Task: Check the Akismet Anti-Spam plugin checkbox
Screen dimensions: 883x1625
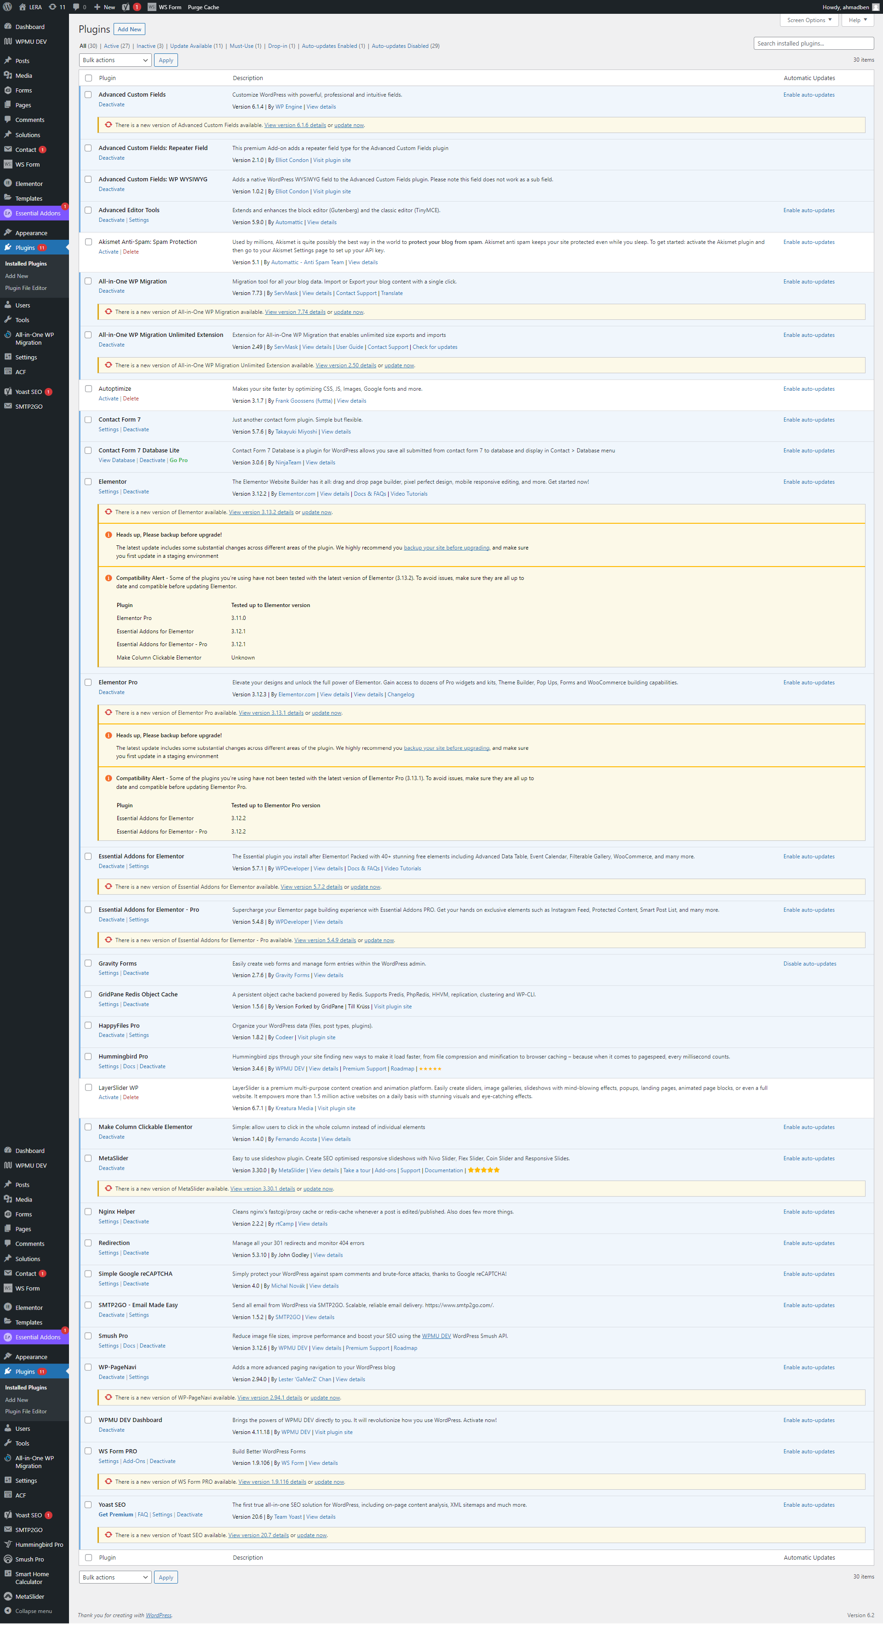Action: click(x=88, y=242)
